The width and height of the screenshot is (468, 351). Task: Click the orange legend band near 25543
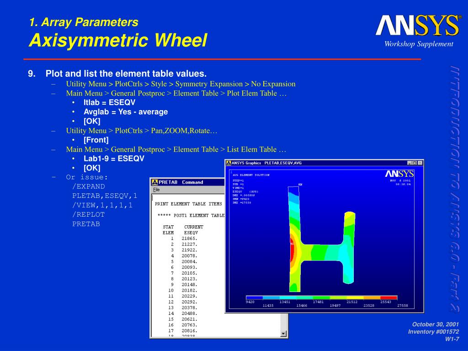372,298
